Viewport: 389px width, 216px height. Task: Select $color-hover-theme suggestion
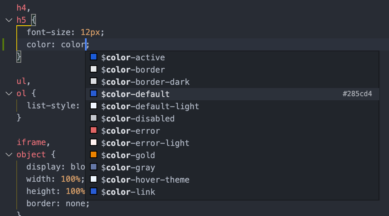point(145,179)
